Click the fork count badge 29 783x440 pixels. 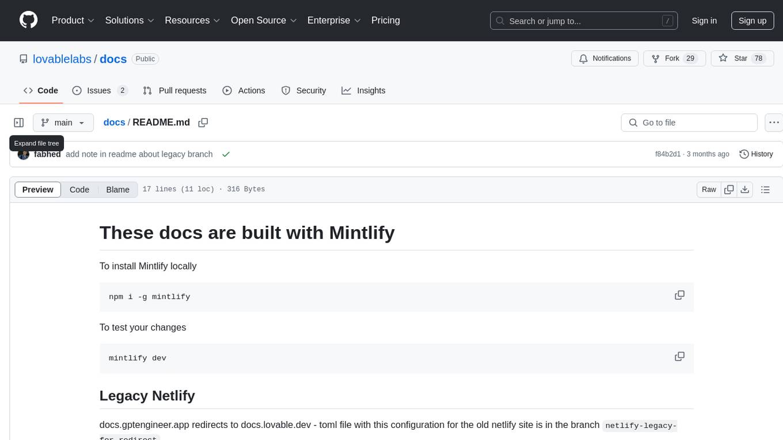coord(690,58)
